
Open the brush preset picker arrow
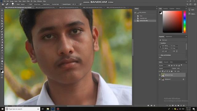click(15, 4)
